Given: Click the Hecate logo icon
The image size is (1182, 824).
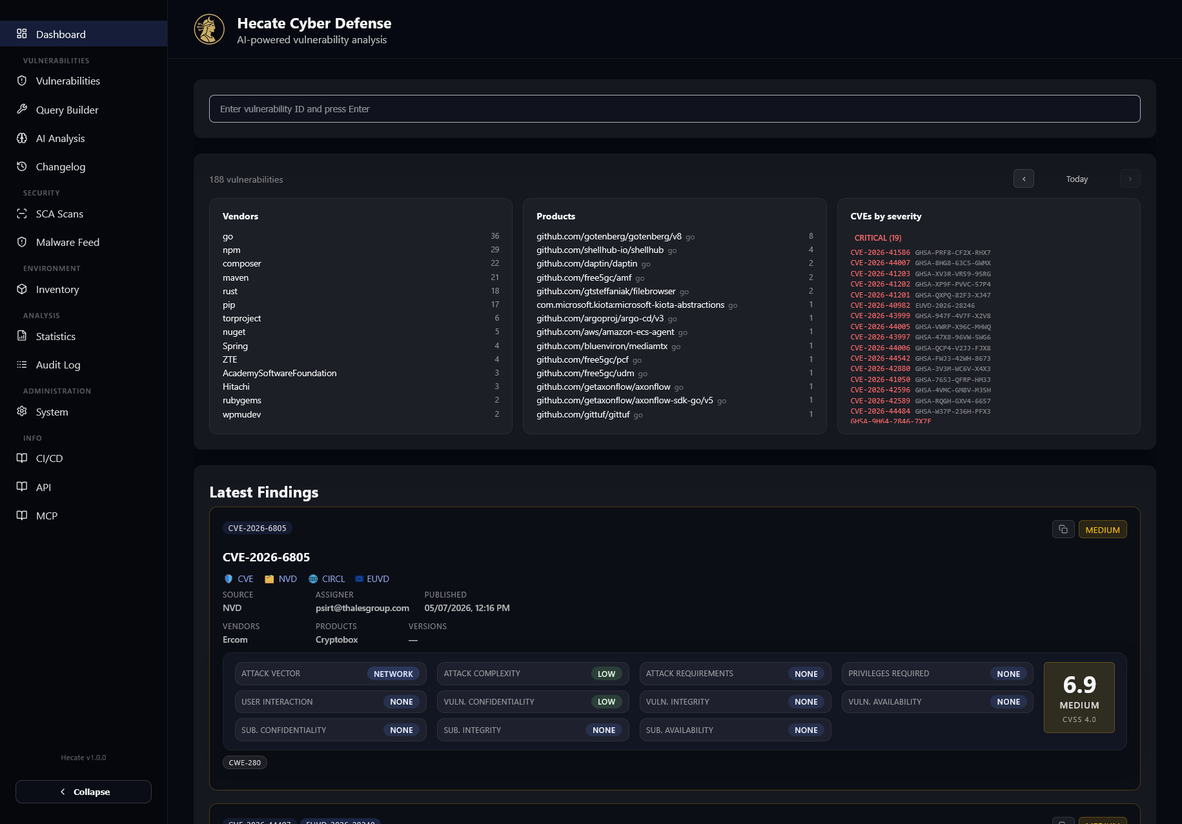Looking at the screenshot, I should click(209, 30).
